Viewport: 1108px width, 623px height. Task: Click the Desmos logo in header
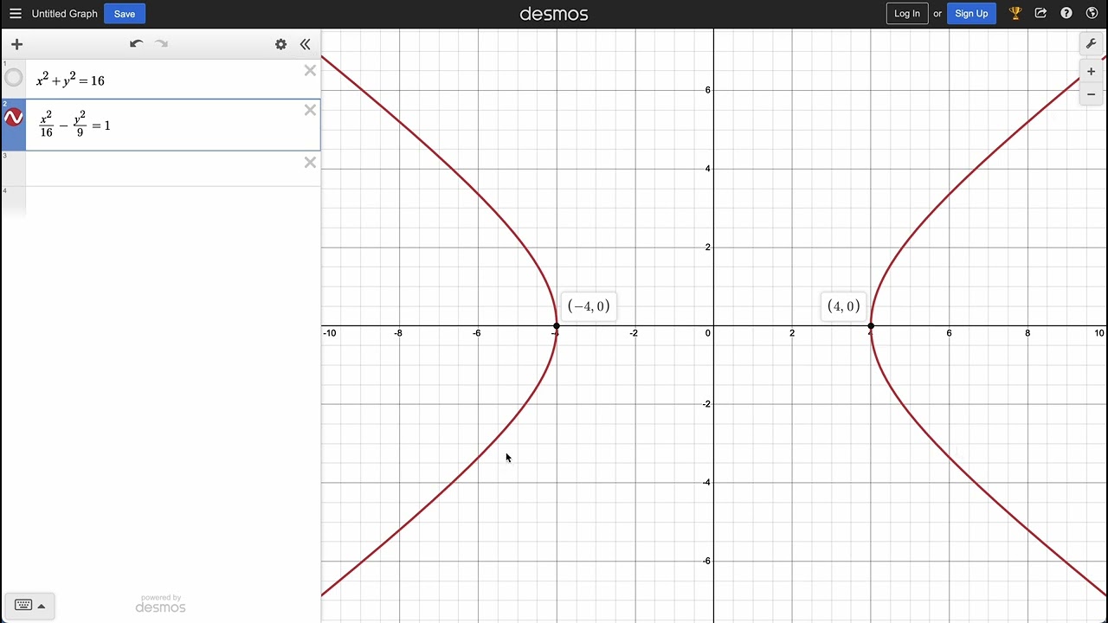554,14
